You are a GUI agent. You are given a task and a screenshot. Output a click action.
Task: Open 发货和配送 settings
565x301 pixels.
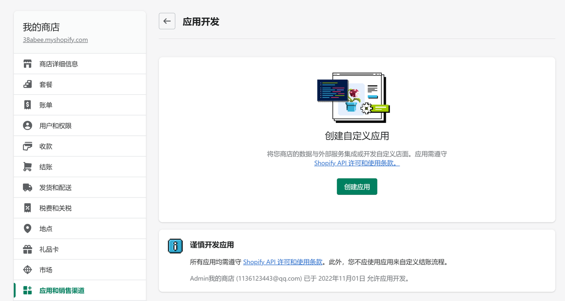click(80, 187)
